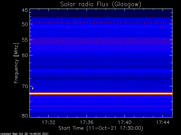Click the 17:44 time tick label
Viewport: 181px width, 135px height.
click(163, 122)
